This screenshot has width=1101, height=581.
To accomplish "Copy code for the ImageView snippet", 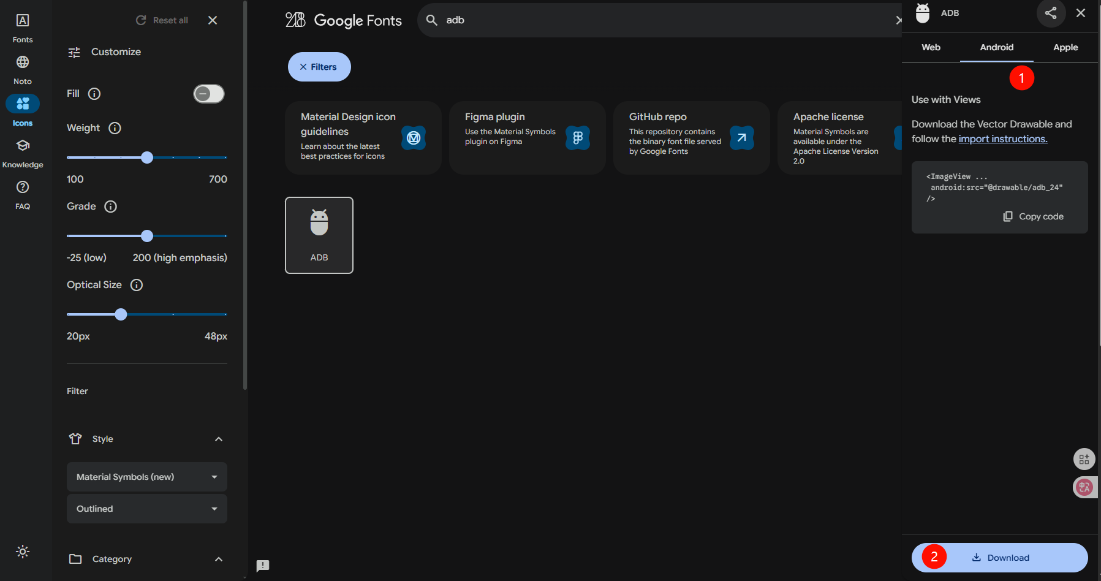I will coord(1033,216).
